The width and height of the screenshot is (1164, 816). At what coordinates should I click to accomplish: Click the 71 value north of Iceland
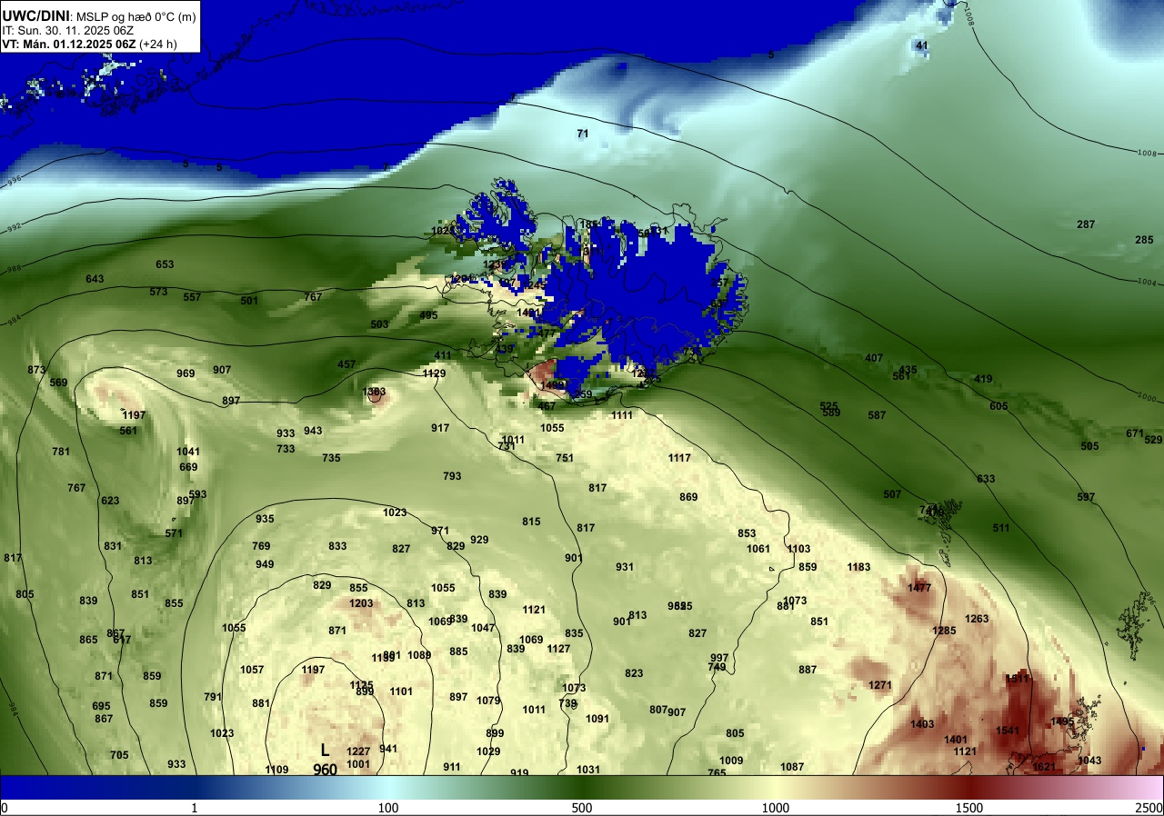coord(583,134)
